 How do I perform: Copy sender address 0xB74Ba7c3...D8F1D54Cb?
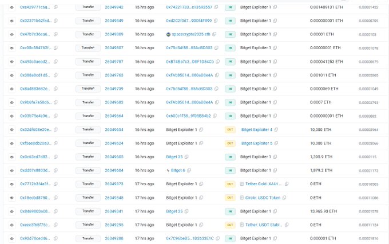point(217,62)
